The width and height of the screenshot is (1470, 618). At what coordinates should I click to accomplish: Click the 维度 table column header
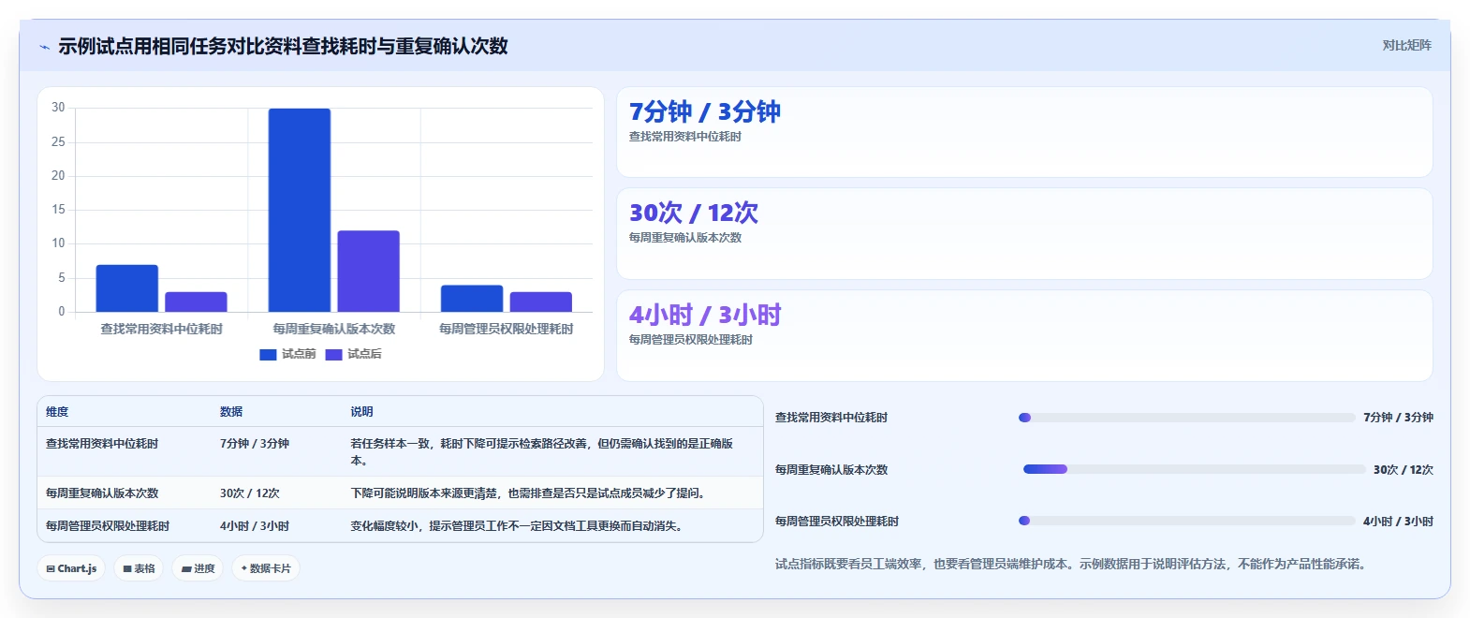click(57, 412)
